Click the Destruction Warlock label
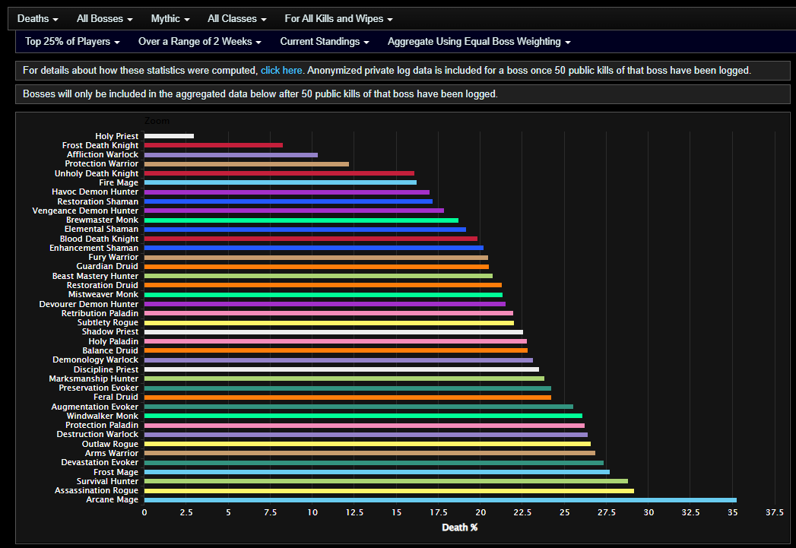Image resolution: width=796 pixels, height=548 pixels. (97, 434)
